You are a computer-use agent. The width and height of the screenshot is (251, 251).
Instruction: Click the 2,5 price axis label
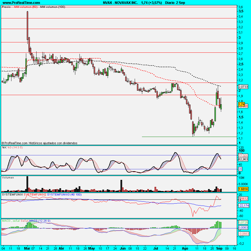241,64
